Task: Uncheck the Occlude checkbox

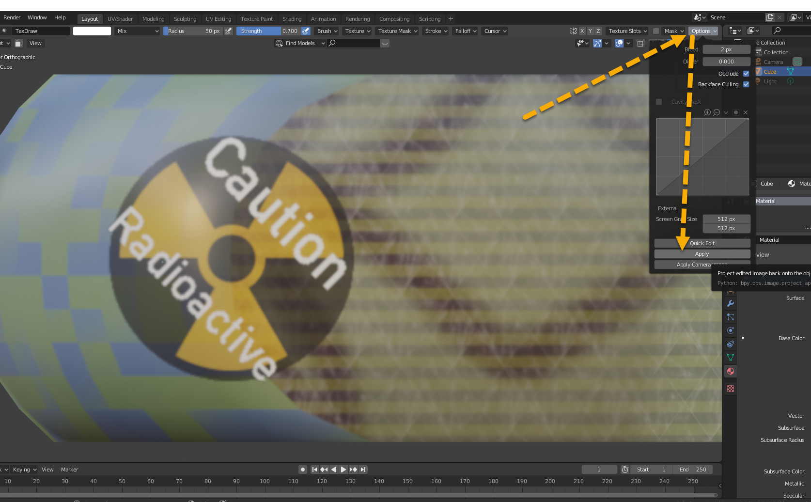Action: tap(746, 74)
